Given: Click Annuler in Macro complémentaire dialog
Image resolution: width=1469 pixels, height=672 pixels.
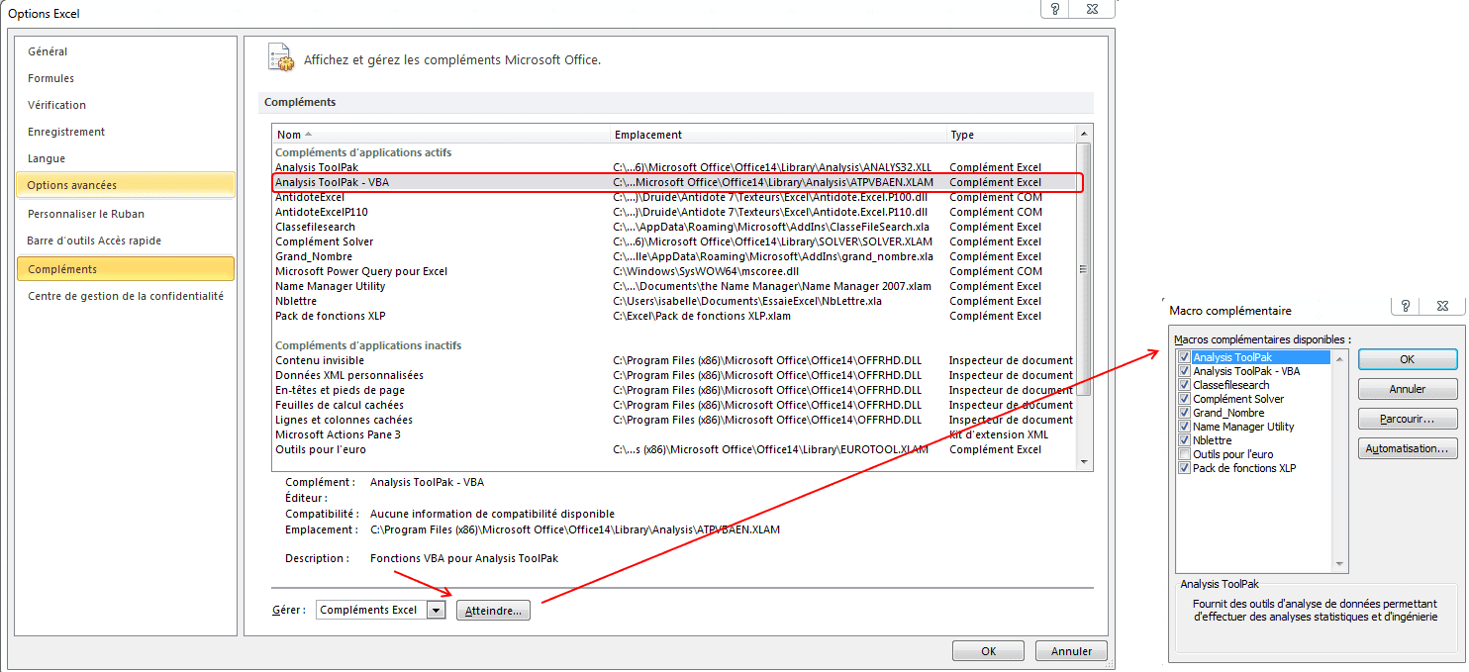Looking at the screenshot, I should tap(1408, 389).
